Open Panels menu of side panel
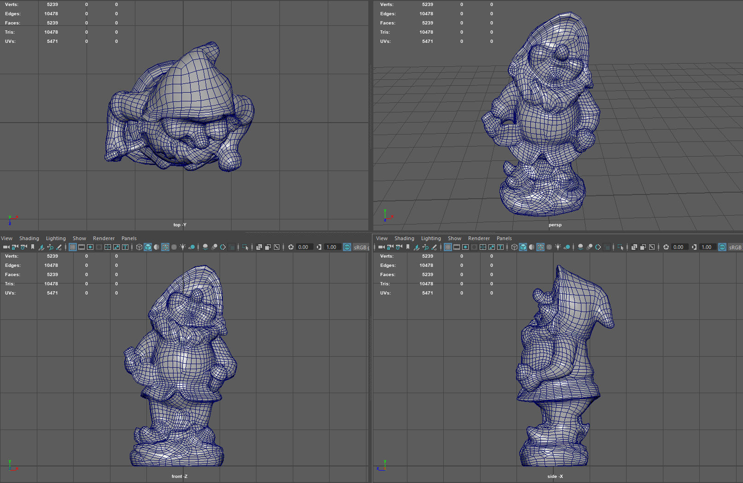The image size is (743, 483). (504, 238)
